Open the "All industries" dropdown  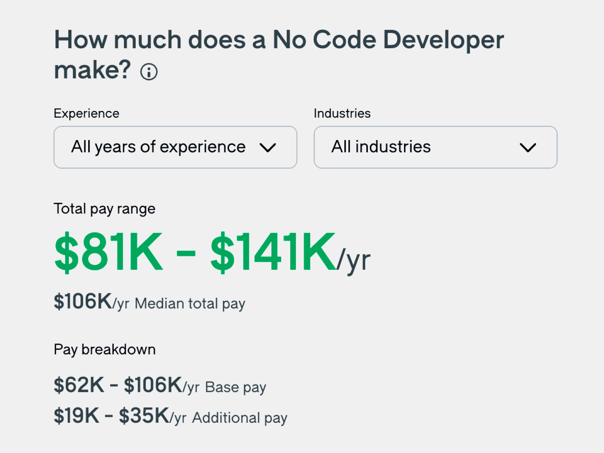[x=381, y=147]
